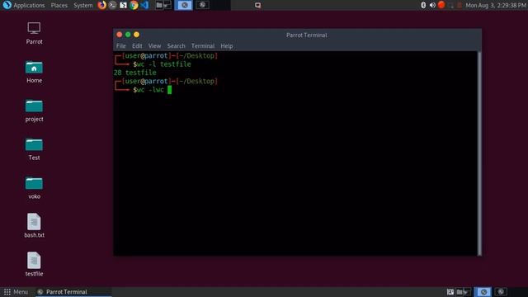Open the System menu

82,6
